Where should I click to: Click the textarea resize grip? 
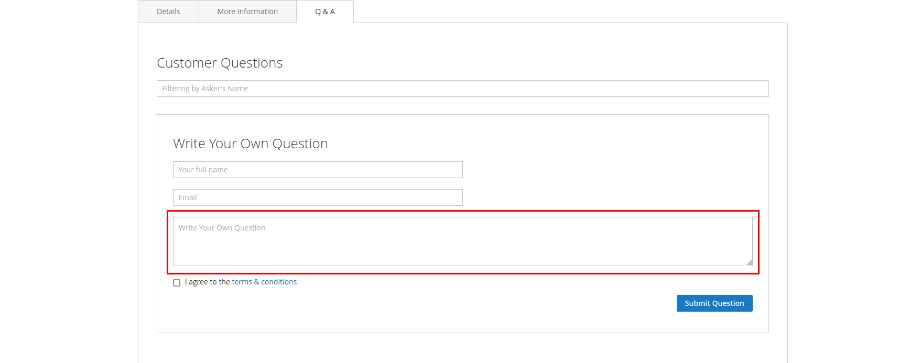click(x=749, y=262)
